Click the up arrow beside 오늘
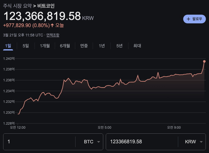This screenshot has width=209, height=153. pyautogui.click(x=52, y=25)
